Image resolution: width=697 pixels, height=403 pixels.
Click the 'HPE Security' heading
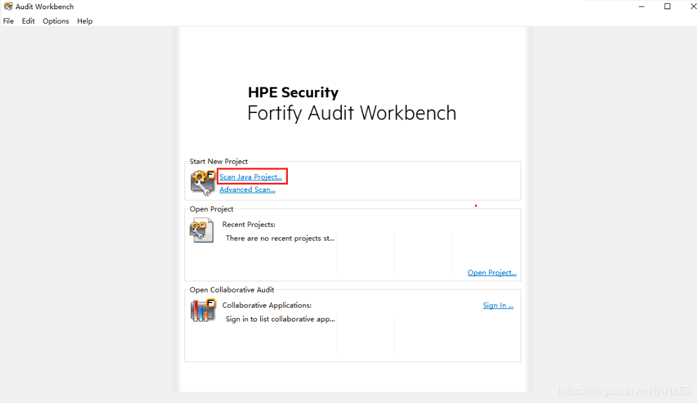[x=293, y=92]
